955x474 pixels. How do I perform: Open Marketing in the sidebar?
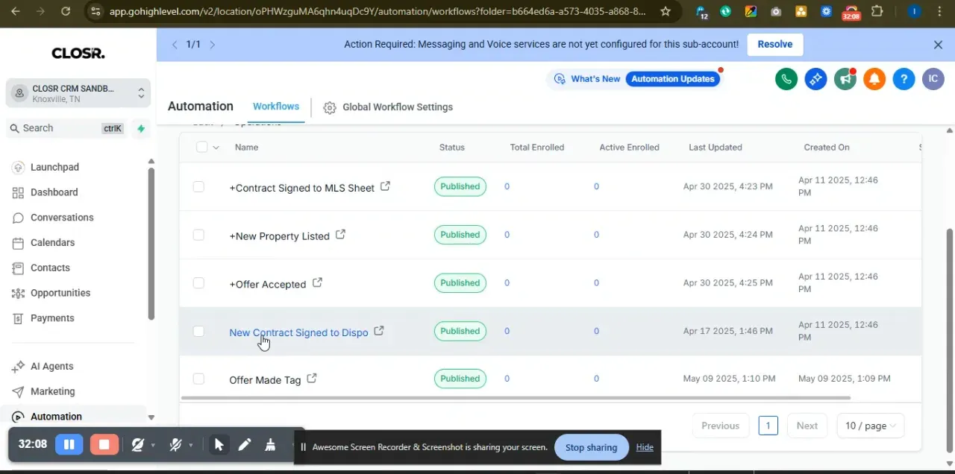click(x=52, y=391)
